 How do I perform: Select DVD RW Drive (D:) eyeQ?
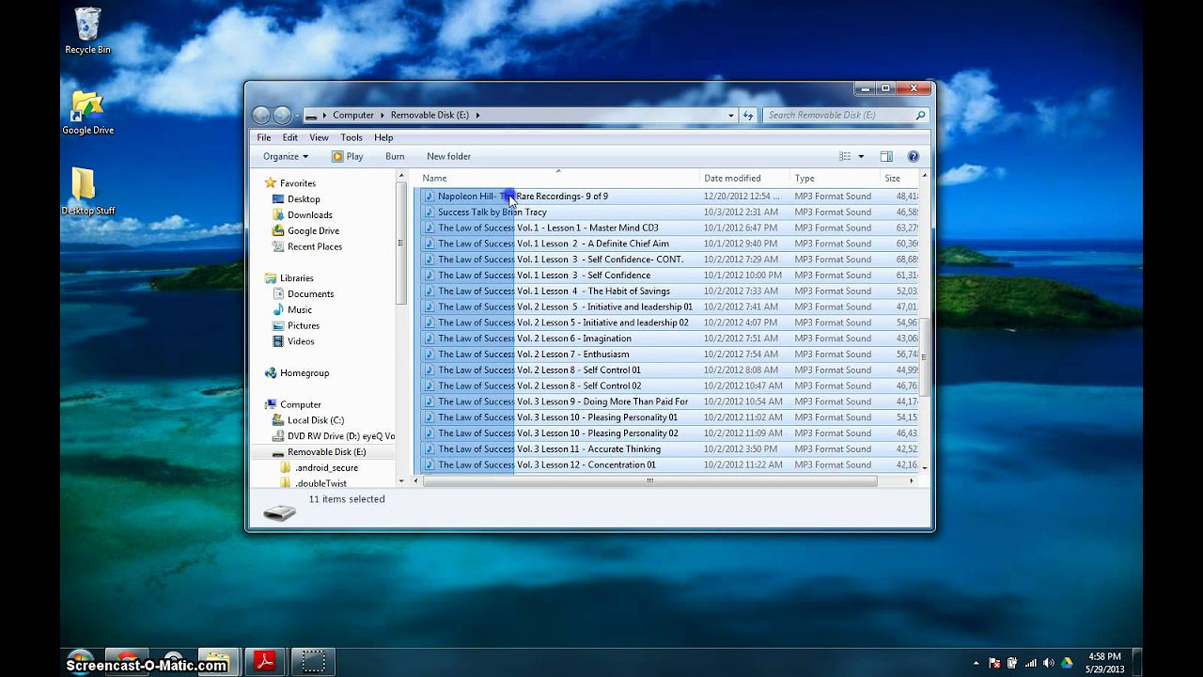pos(334,436)
